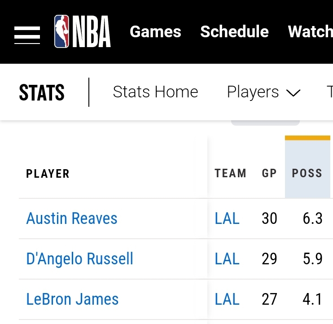Screen dimensions: 333x324
Task: Click LAL team link for LeBron James
Action: [227, 299]
